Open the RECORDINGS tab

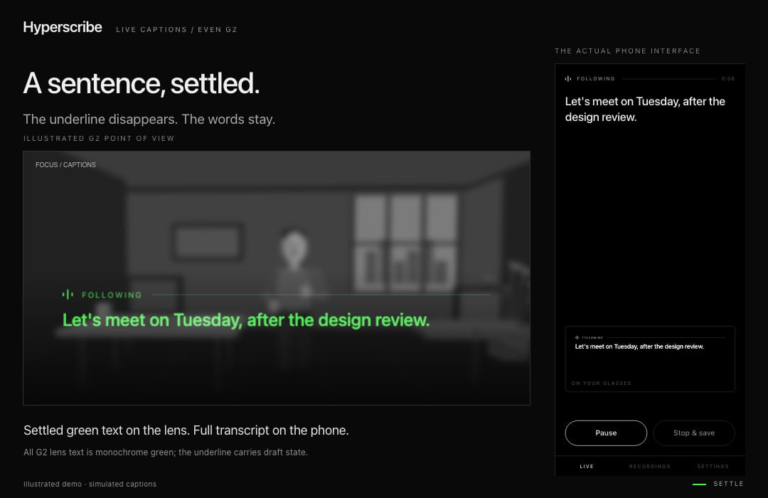[x=649, y=466]
